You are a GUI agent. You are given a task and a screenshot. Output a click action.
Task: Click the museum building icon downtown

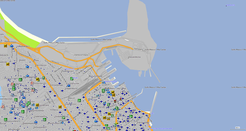point(115,101)
